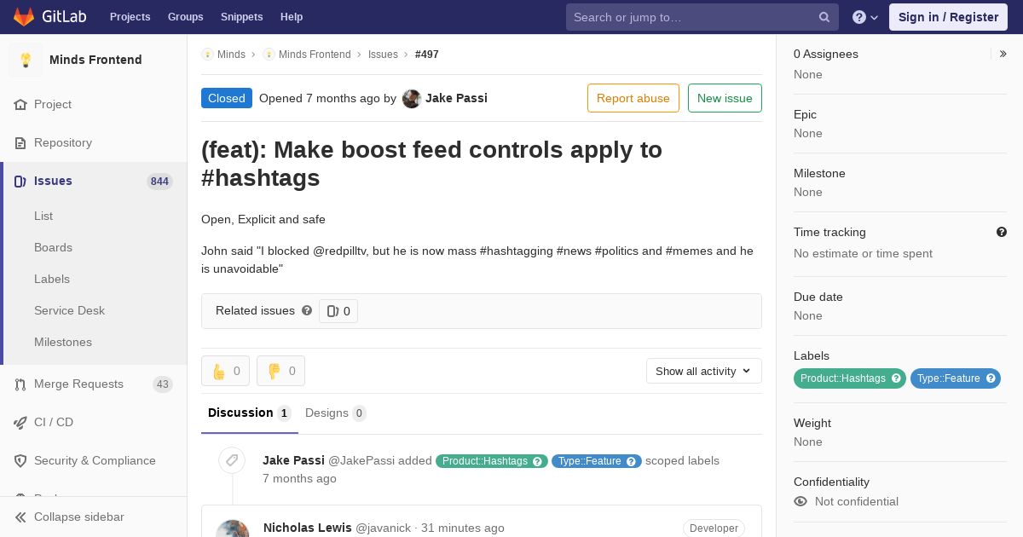
Task: Open the Milestones submenu item
Action: 63,342
